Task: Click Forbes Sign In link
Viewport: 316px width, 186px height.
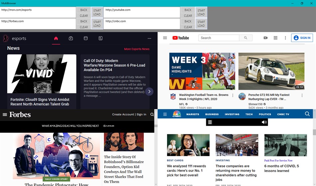Action: point(141,114)
